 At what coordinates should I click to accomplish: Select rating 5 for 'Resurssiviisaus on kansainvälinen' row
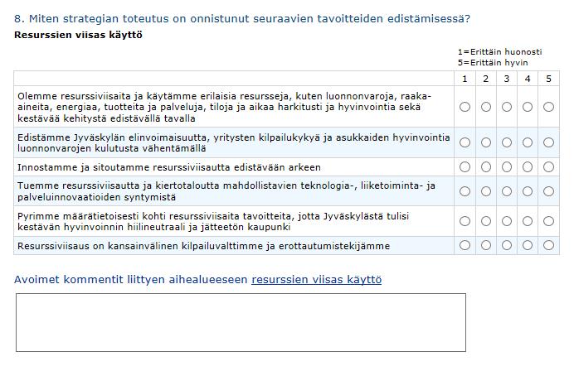coord(548,245)
